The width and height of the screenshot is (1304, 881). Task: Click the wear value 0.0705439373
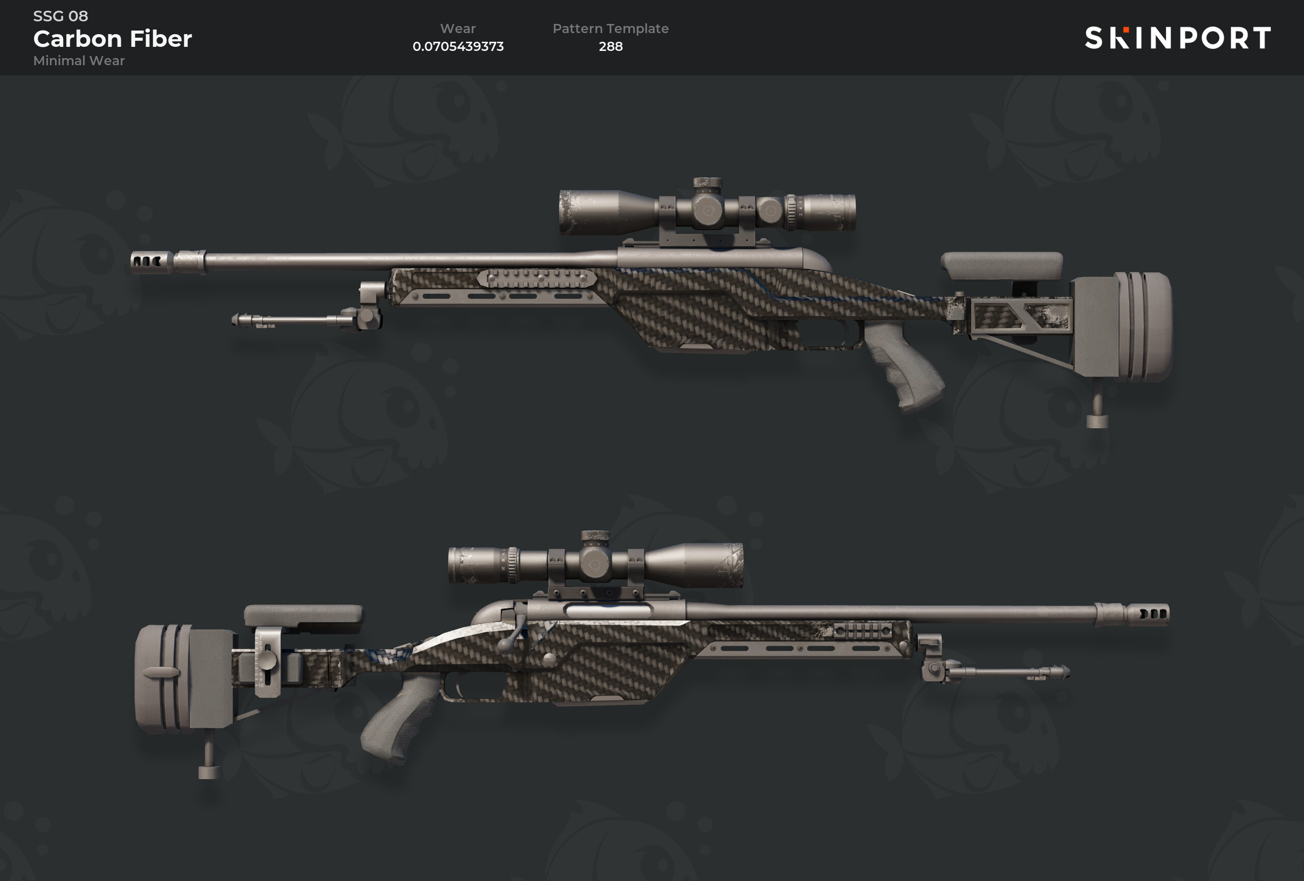coord(458,46)
